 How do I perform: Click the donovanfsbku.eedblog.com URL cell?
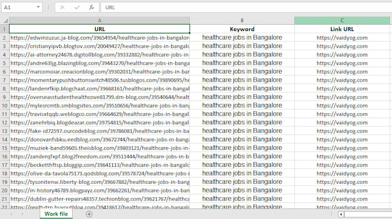click(x=100, y=139)
